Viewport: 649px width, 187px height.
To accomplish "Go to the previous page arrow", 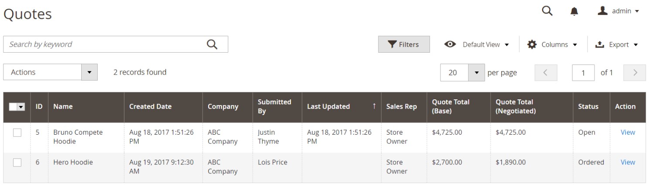I will (x=546, y=73).
